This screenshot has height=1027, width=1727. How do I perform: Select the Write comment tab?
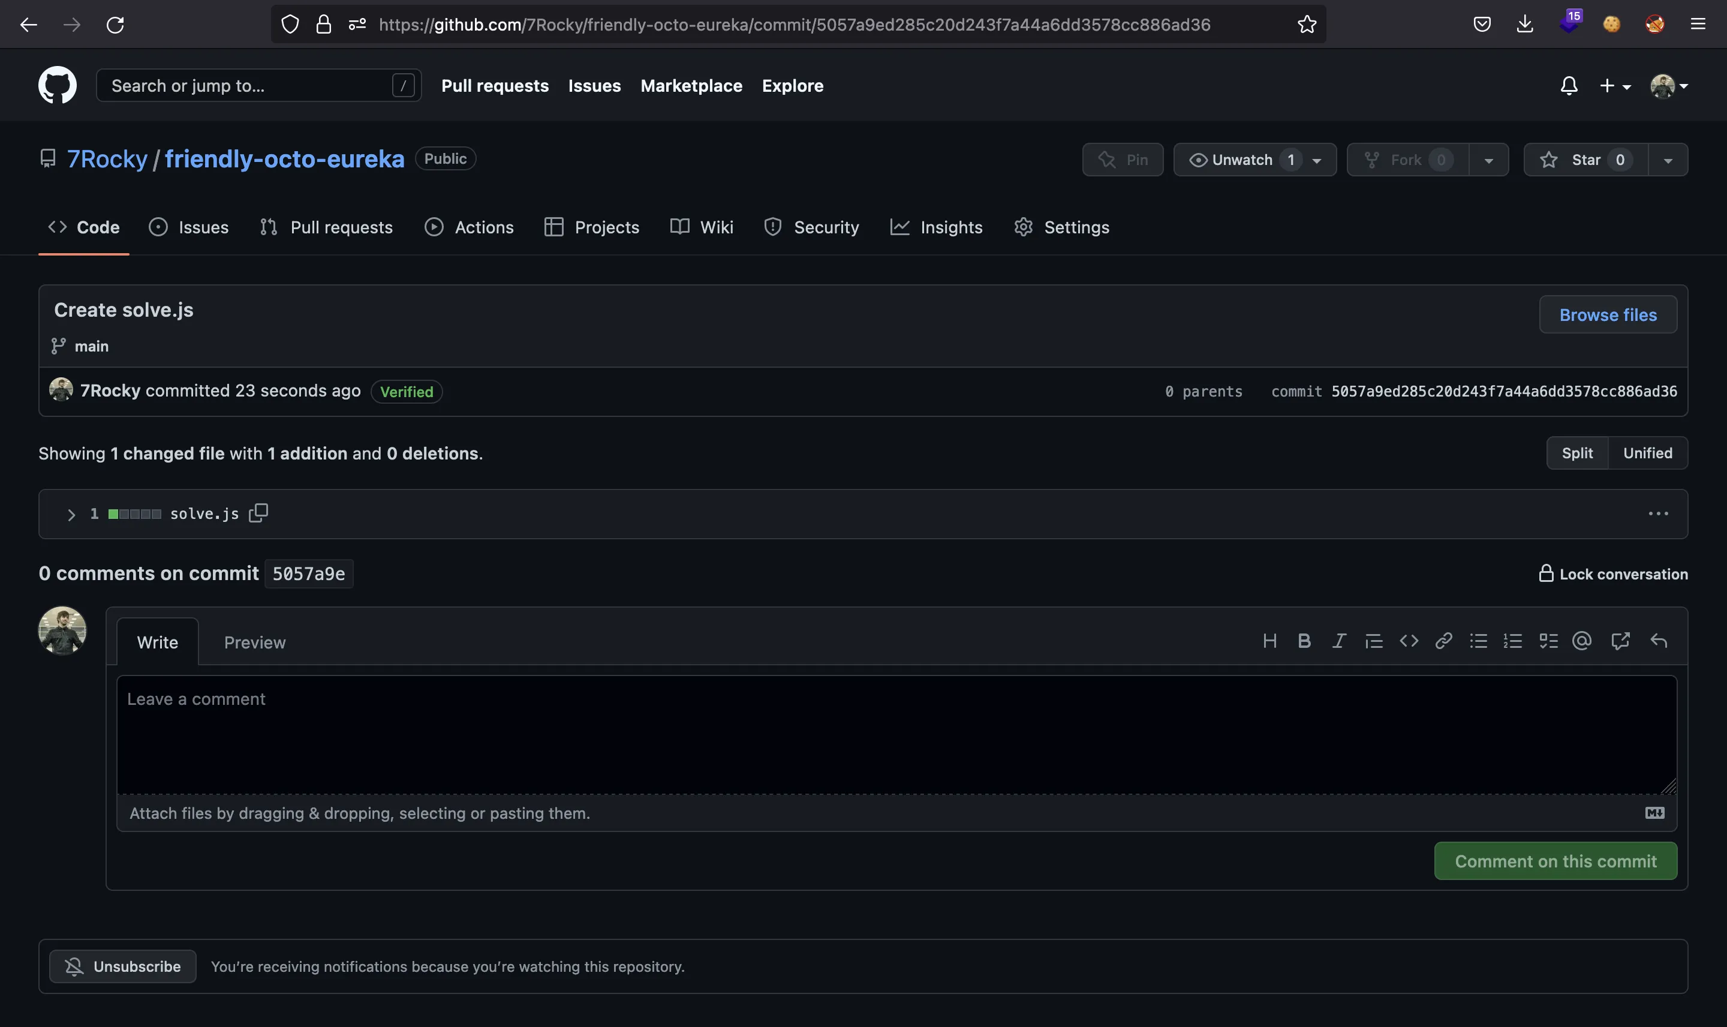click(158, 642)
